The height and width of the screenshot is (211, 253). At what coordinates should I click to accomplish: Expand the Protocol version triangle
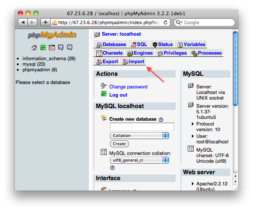[193, 124]
